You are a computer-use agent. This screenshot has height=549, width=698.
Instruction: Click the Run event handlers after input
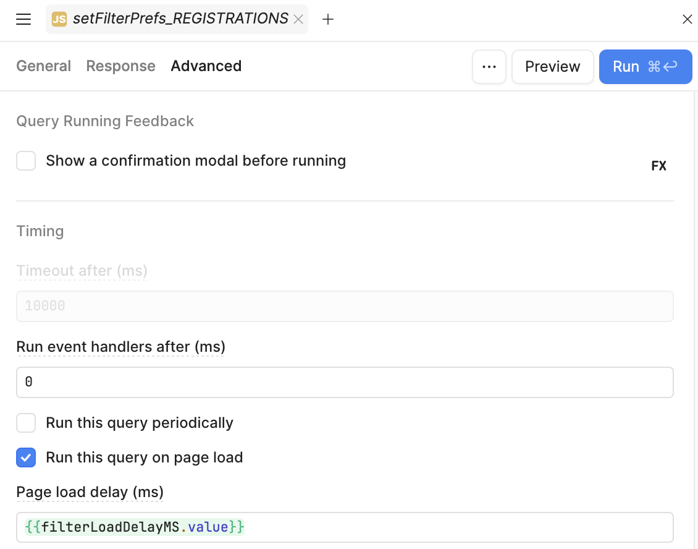point(345,382)
